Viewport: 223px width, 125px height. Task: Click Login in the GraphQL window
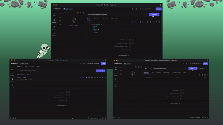(x=159, y=9)
